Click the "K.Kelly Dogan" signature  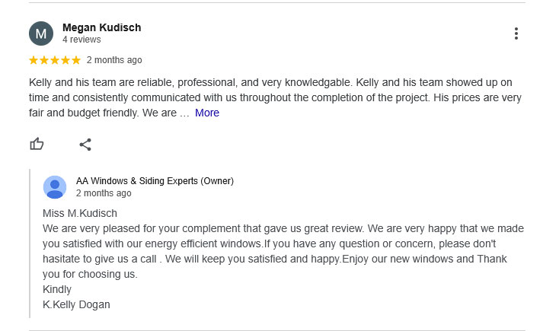(x=76, y=304)
